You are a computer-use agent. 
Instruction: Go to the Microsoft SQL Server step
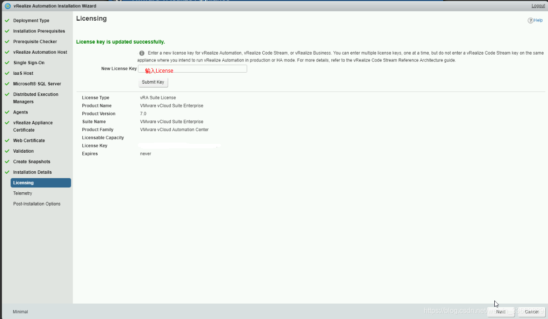37,84
